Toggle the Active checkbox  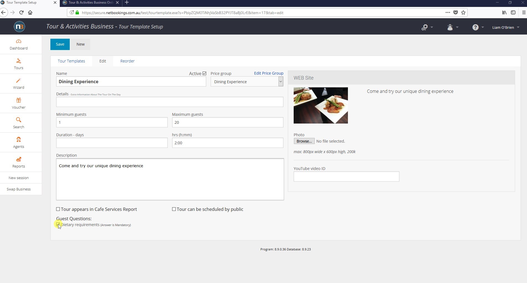(x=204, y=73)
